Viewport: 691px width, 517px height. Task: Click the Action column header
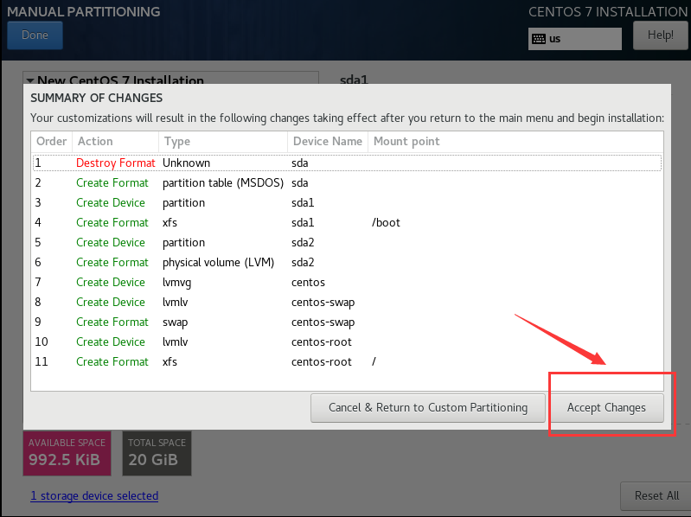116,142
